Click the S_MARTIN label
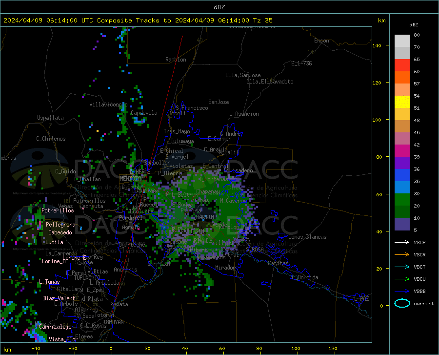Image resolution: width=439 pixels, height=355 pixels. (x=202, y=217)
